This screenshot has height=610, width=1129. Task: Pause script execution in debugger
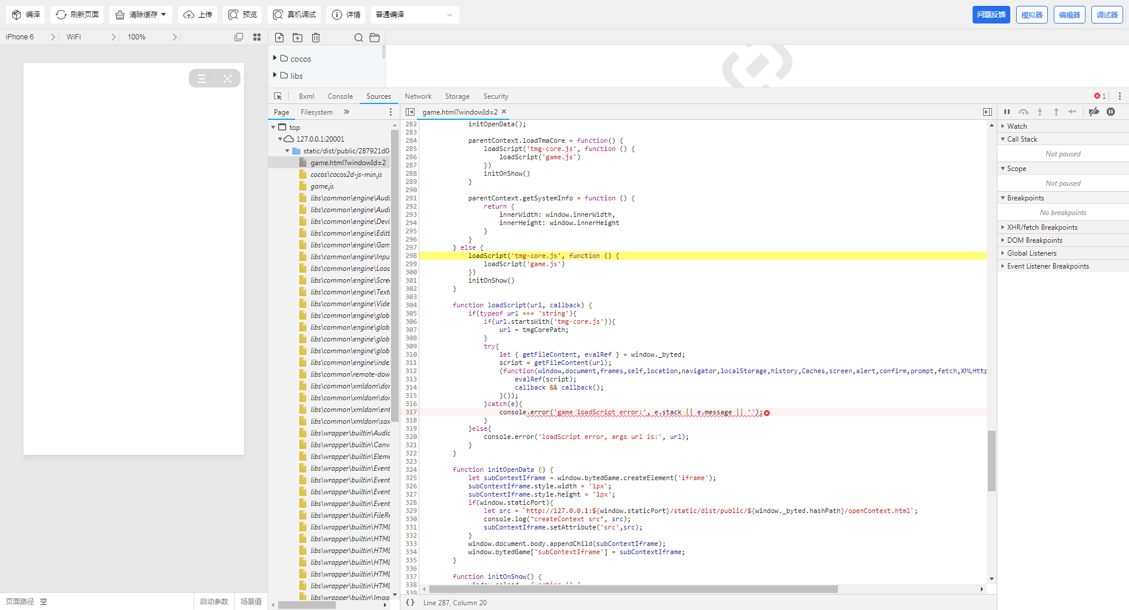click(x=1007, y=112)
